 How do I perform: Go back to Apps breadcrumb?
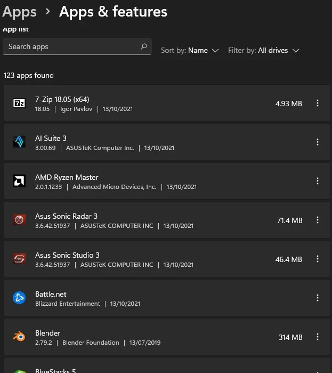[x=20, y=12]
